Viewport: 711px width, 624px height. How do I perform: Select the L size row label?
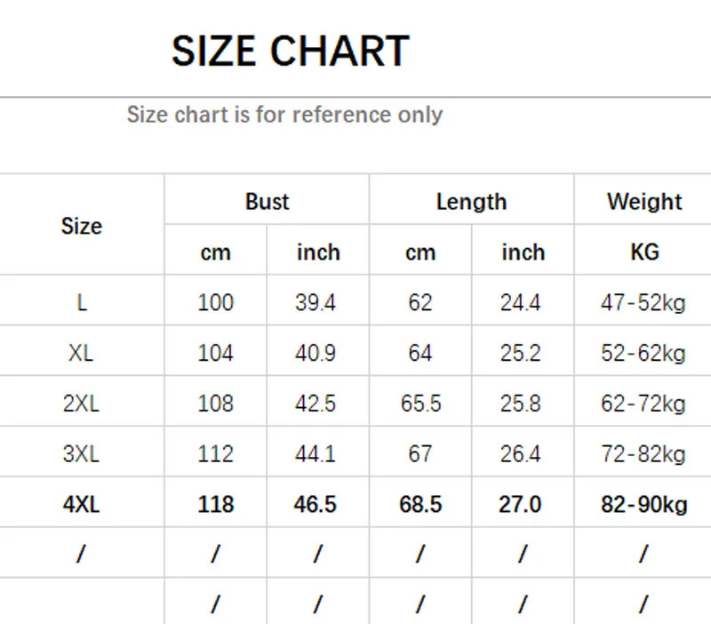click(x=82, y=303)
